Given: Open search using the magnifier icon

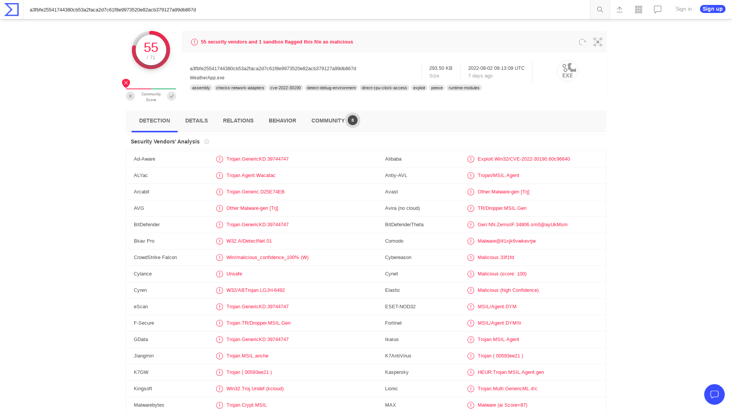Looking at the screenshot, I should pyautogui.click(x=600, y=9).
